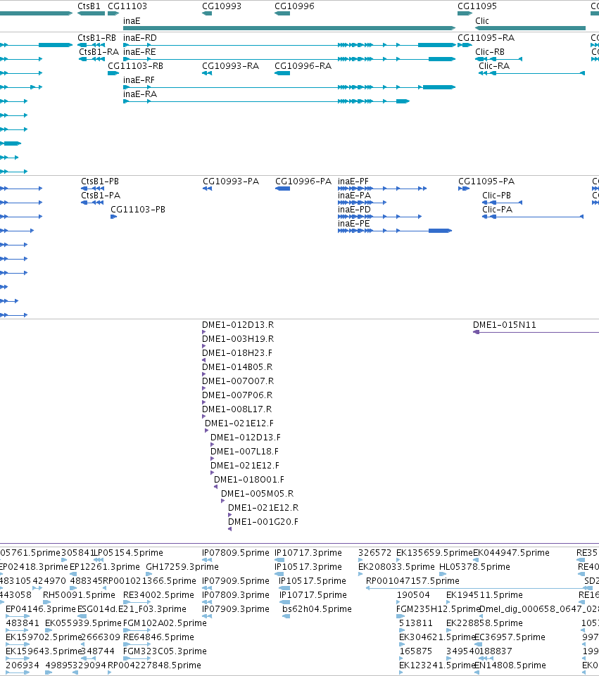
Task: Select transcript label CG11103-RB
Action: 135,66
